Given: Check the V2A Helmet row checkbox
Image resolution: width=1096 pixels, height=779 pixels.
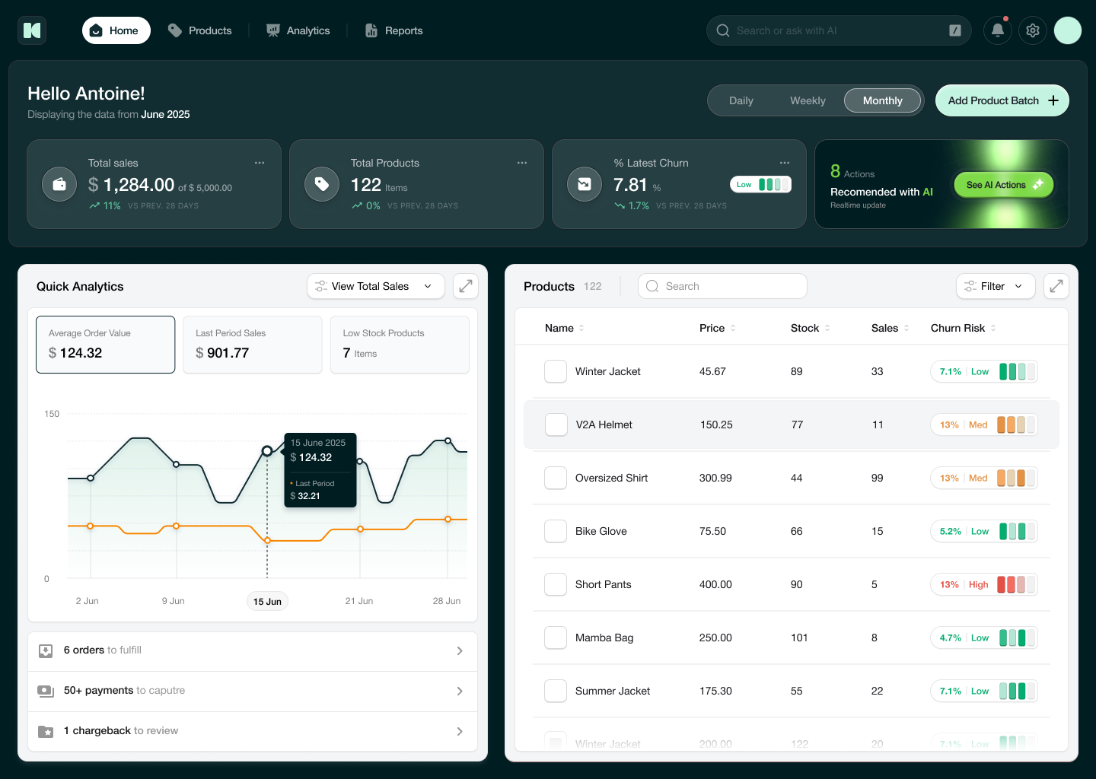Looking at the screenshot, I should click(x=556, y=424).
